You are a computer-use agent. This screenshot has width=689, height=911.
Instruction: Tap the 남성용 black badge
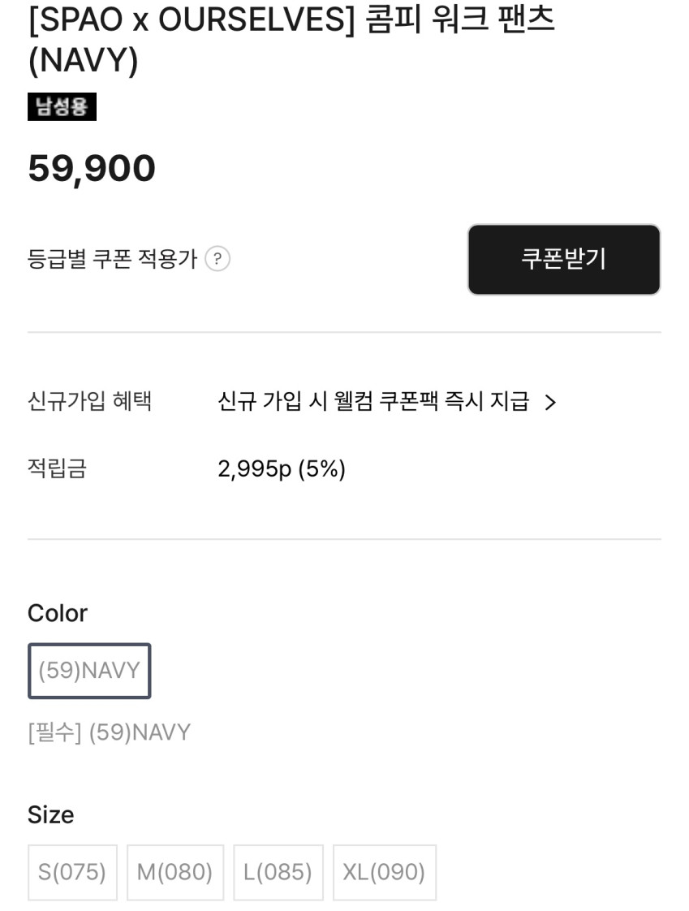pyautogui.click(x=62, y=106)
